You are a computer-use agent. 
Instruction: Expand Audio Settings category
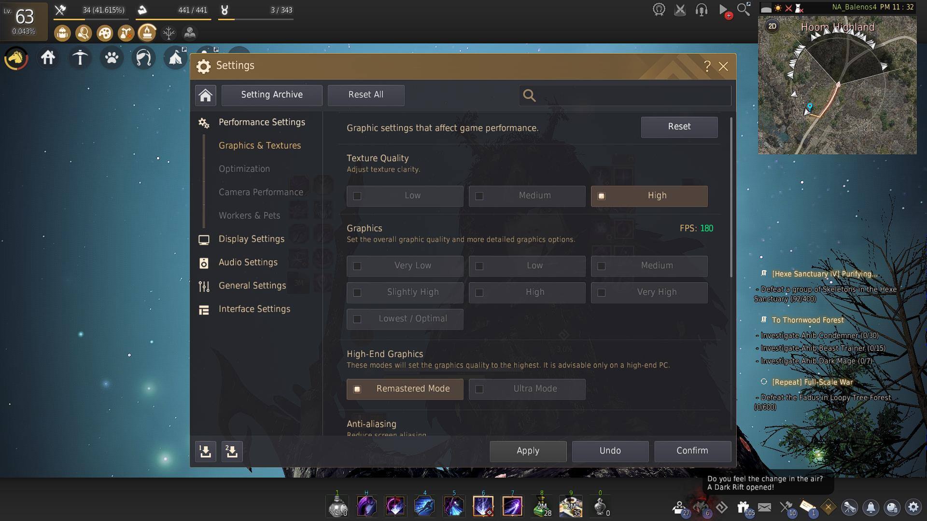pyautogui.click(x=248, y=262)
